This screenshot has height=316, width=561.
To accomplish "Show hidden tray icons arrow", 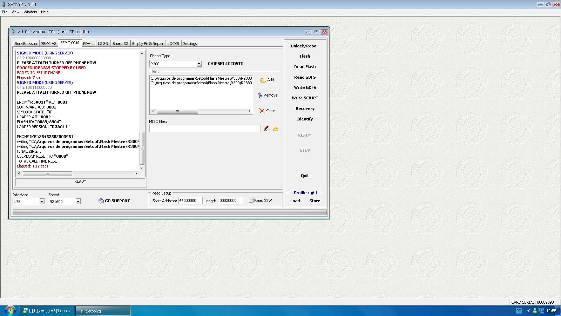I will pos(528,311).
